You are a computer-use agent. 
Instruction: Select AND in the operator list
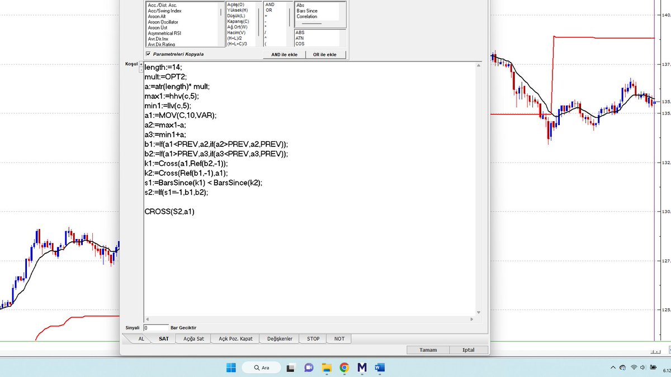tap(270, 4)
